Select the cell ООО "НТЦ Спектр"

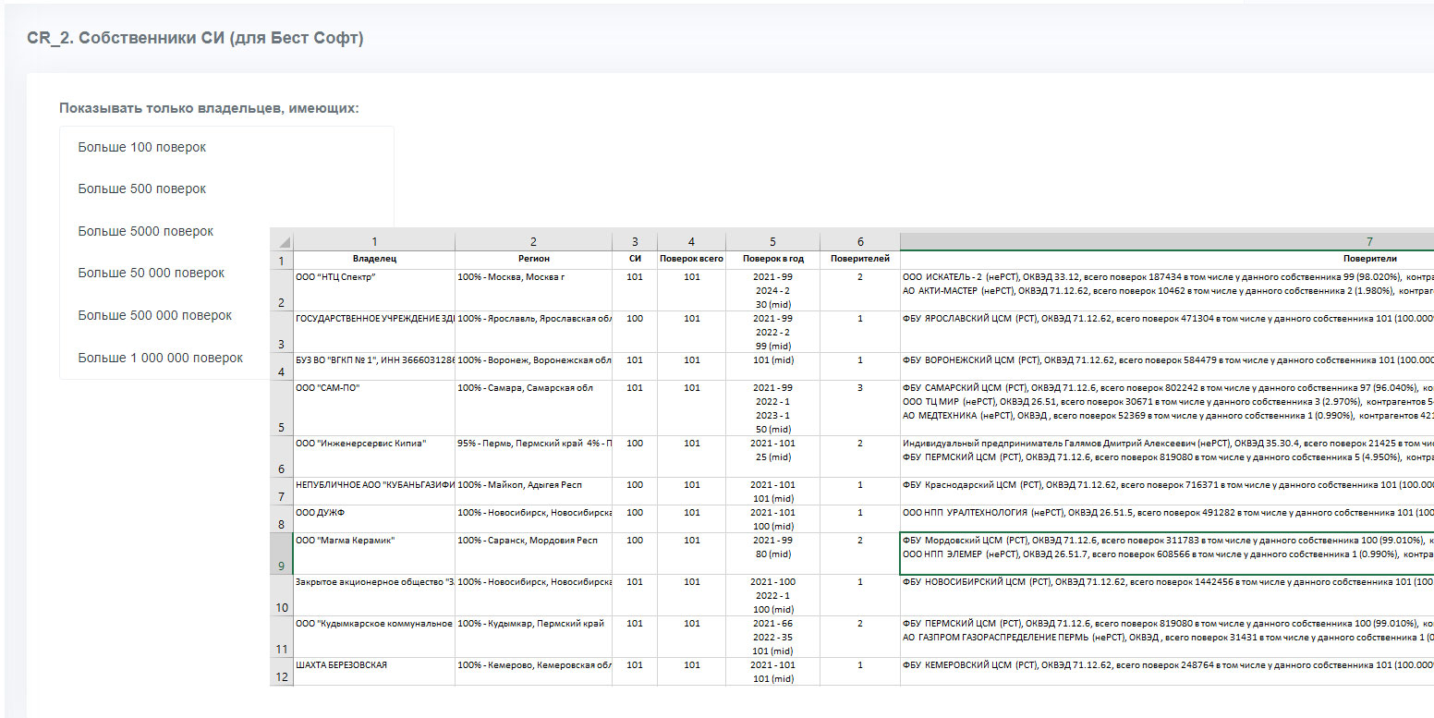(x=374, y=290)
